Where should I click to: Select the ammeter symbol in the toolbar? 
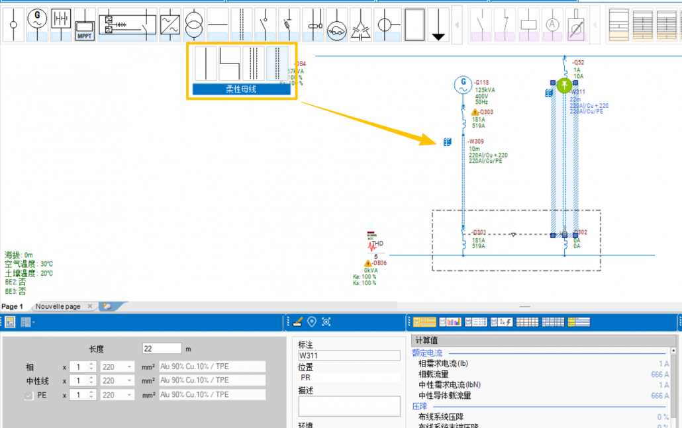click(552, 24)
